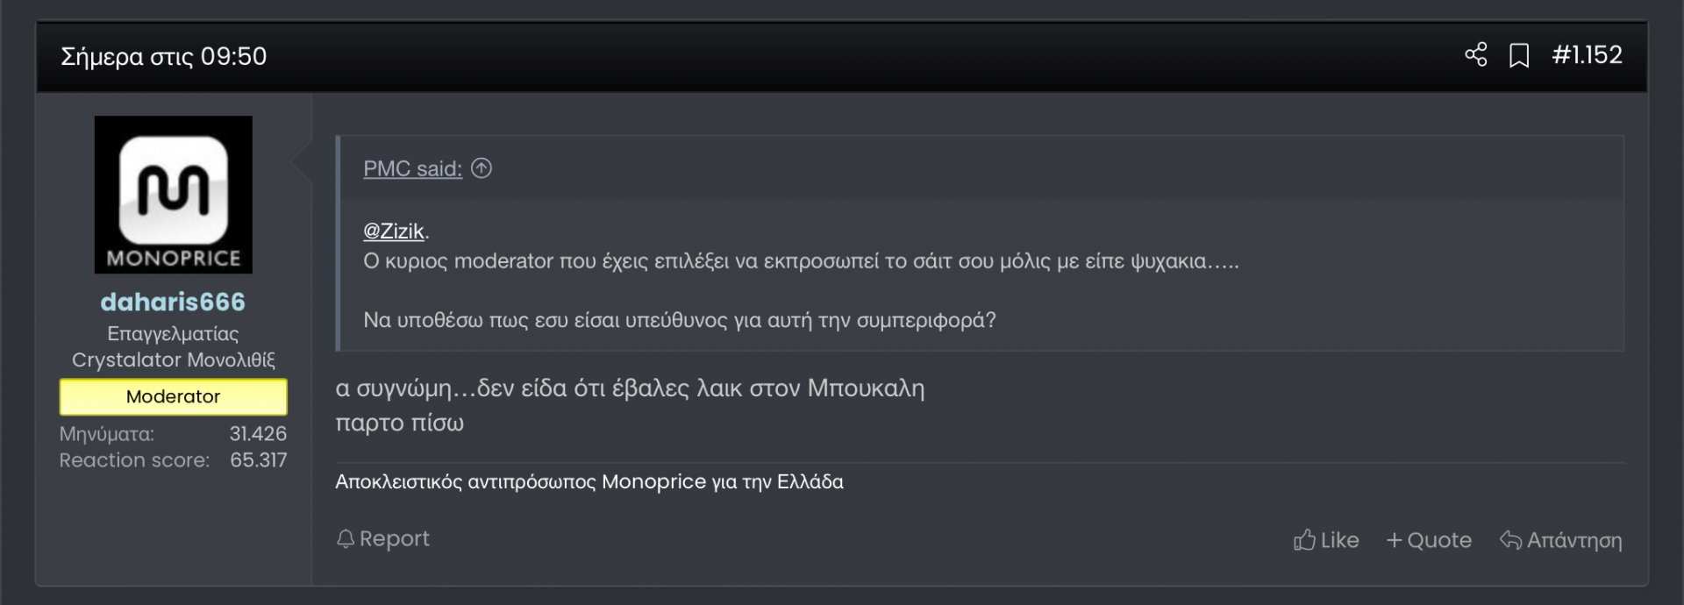
Task: Bookmark this post with the bookmark icon
Action: tap(1518, 56)
